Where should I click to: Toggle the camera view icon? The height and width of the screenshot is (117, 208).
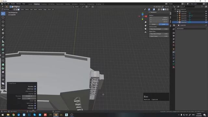pos(146,29)
